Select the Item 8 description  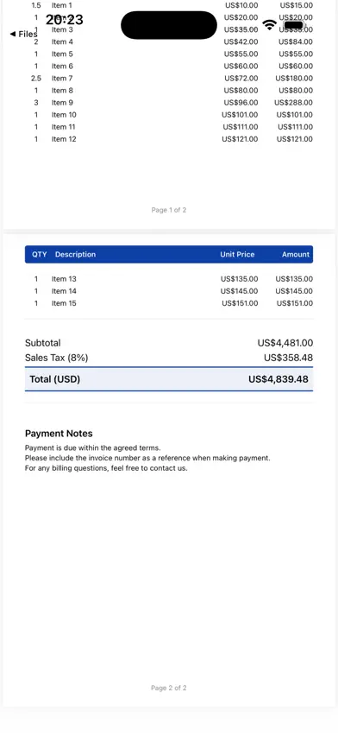(x=62, y=91)
